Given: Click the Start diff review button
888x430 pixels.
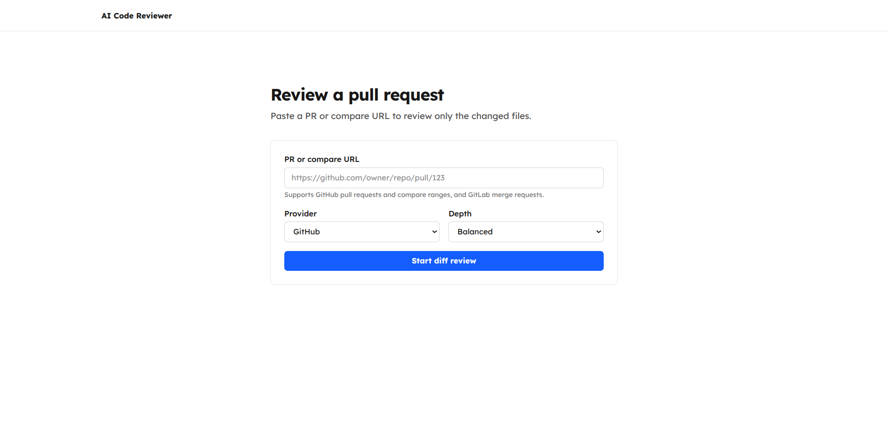Looking at the screenshot, I should coord(444,261).
